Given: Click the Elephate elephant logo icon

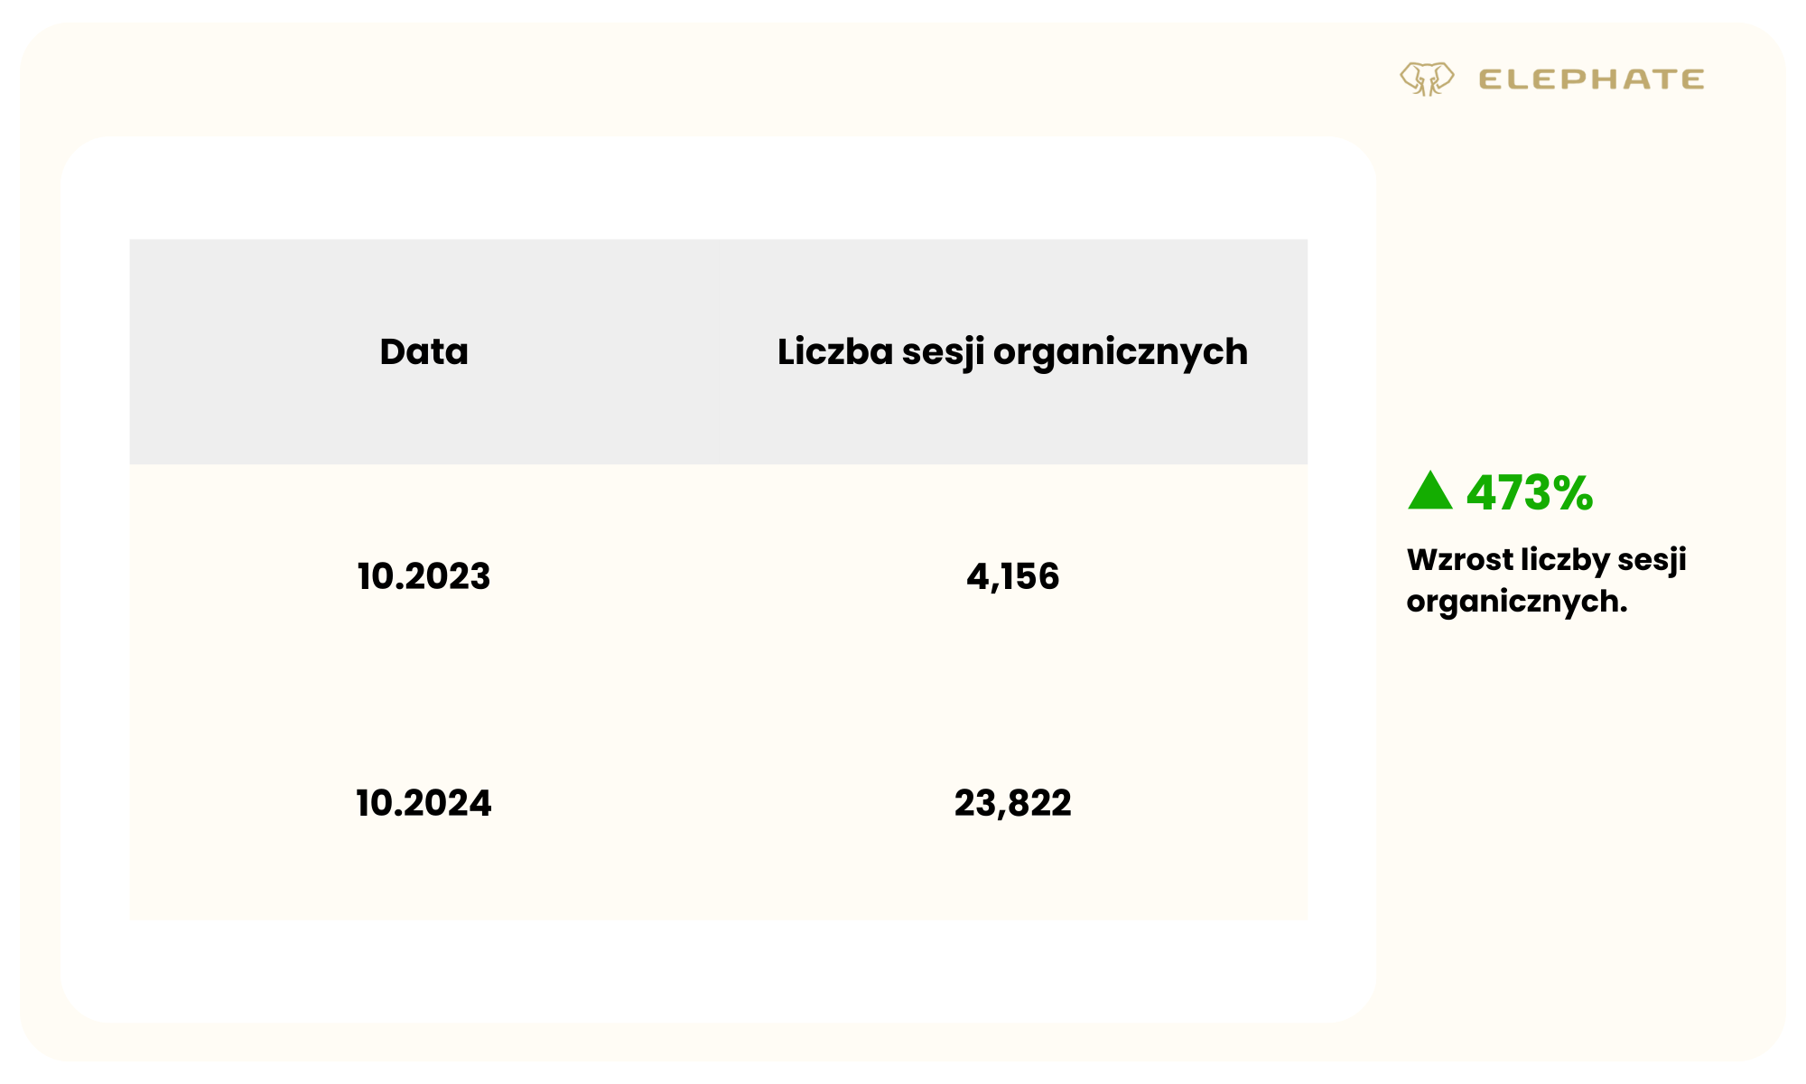Looking at the screenshot, I should [x=1427, y=79].
